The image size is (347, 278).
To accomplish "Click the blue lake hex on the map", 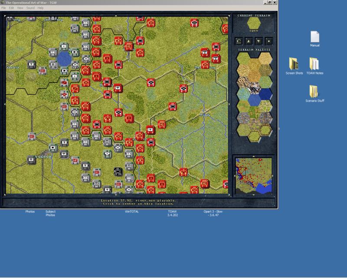I will [64, 59].
